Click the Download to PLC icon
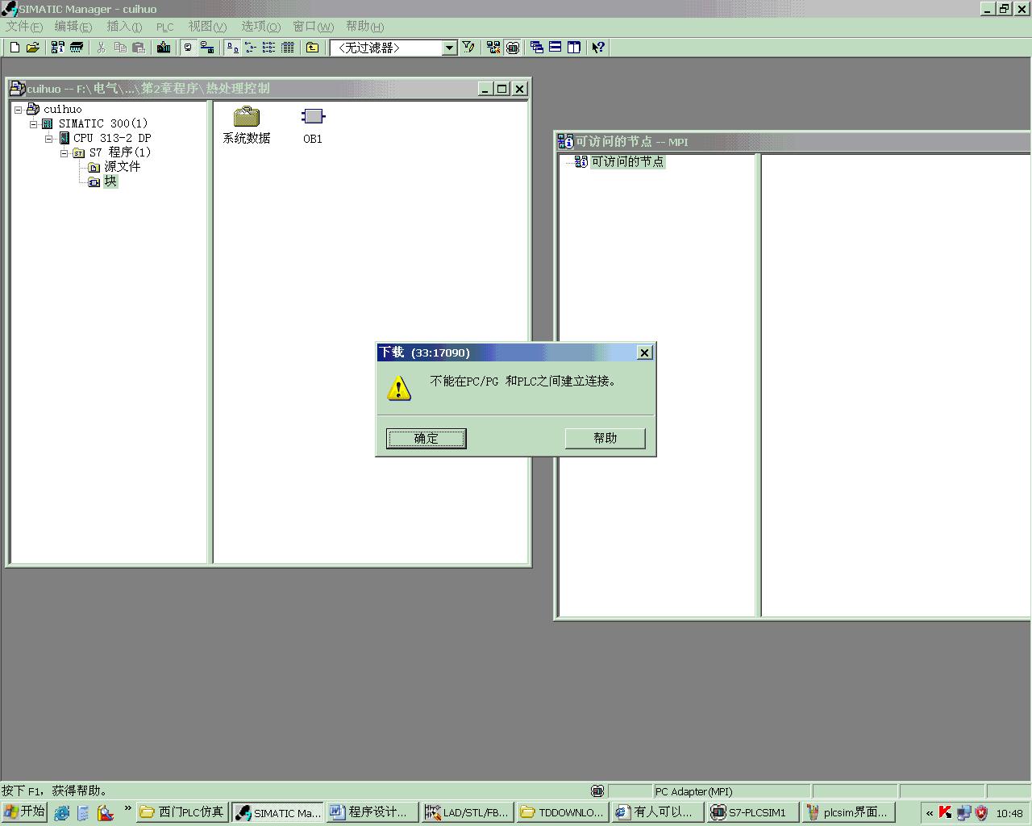 point(164,48)
